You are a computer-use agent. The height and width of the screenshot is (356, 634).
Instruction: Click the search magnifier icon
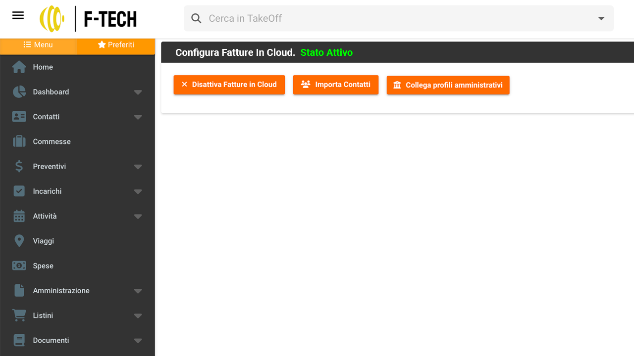click(x=197, y=18)
